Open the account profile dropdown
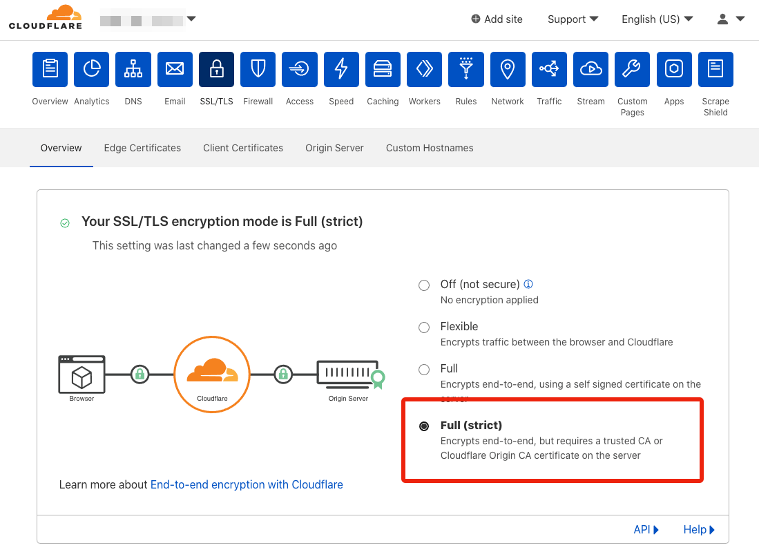Image resolution: width=759 pixels, height=550 pixels. pyautogui.click(x=730, y=19)
